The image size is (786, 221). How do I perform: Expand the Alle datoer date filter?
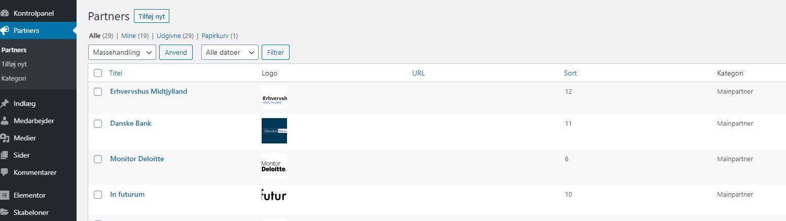[230, 52]
